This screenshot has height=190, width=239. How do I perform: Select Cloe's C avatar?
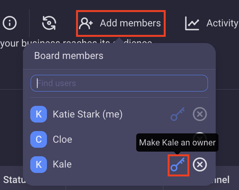[38, 139]
